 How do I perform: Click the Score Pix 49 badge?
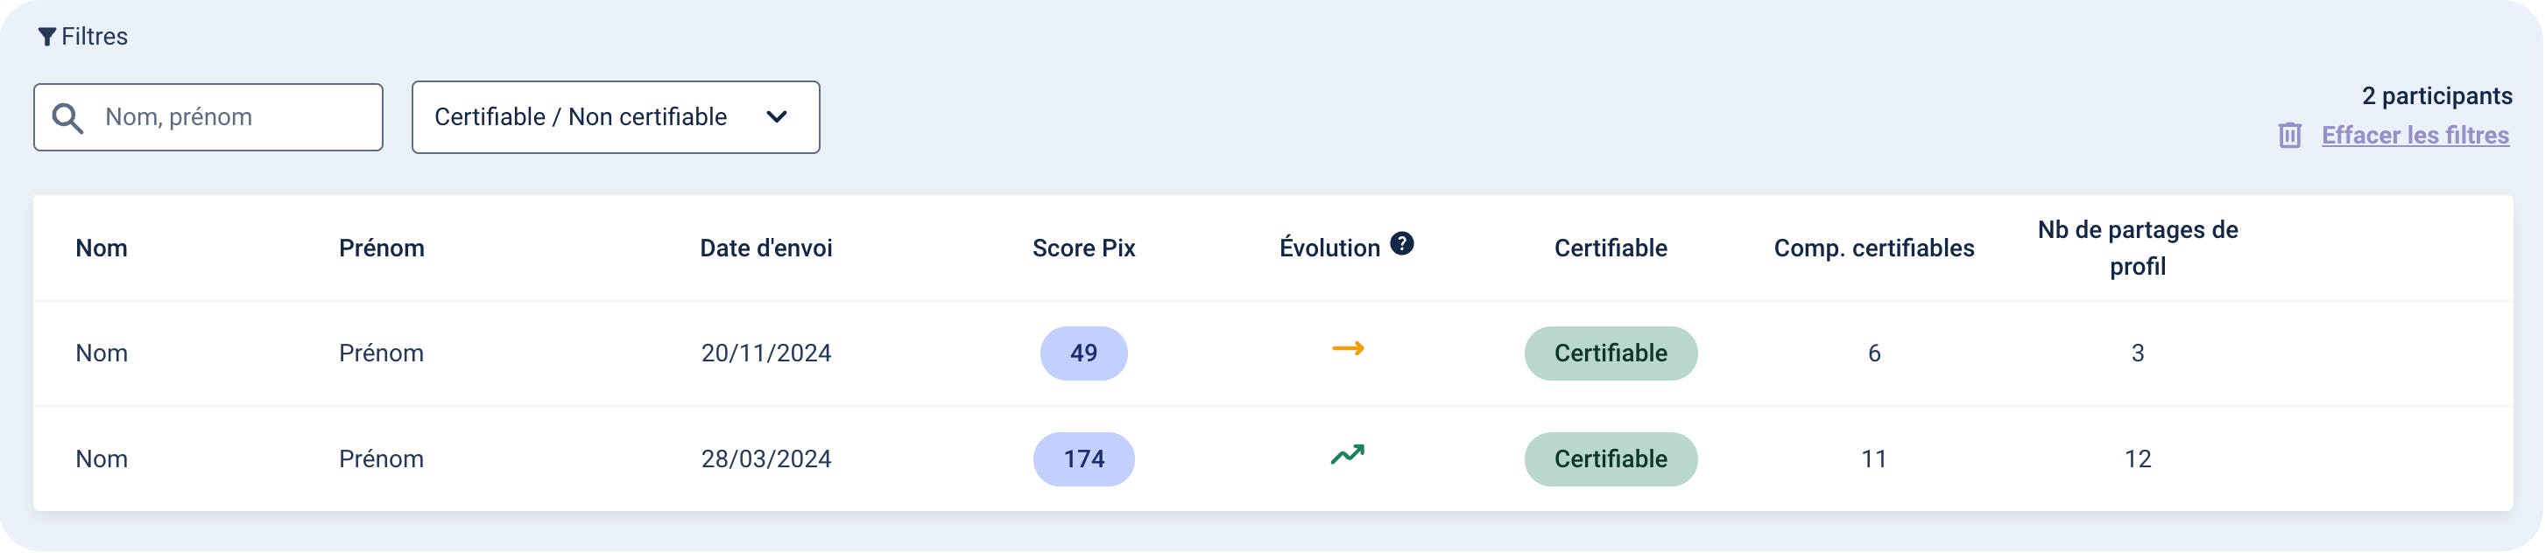coord(1084,353)
